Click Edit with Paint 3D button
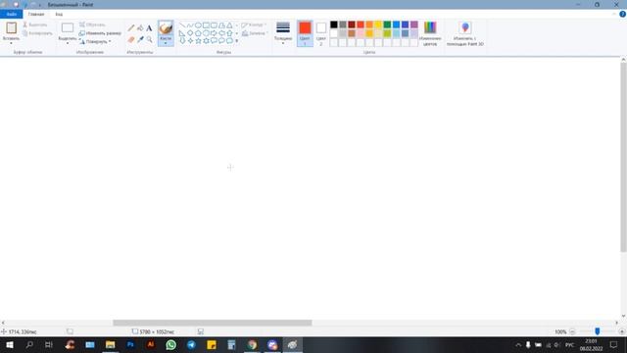The height and width of the screenshot is (353, 627). [x=465, y=33]
